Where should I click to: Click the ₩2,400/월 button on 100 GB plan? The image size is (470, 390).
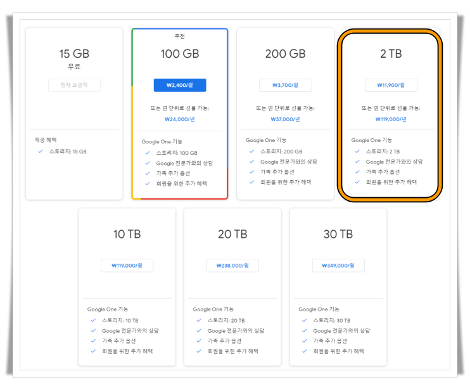tap(180, 85)
